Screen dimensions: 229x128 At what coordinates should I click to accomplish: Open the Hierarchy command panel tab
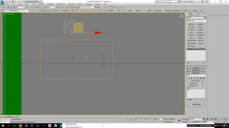pyautogui.click(x=194, y=14)
